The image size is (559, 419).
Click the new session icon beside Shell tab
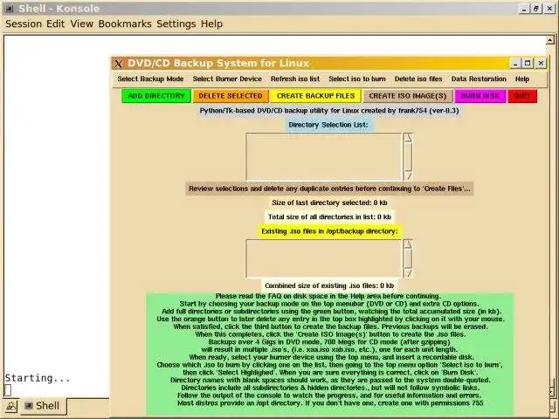click(x=10, y=406)
